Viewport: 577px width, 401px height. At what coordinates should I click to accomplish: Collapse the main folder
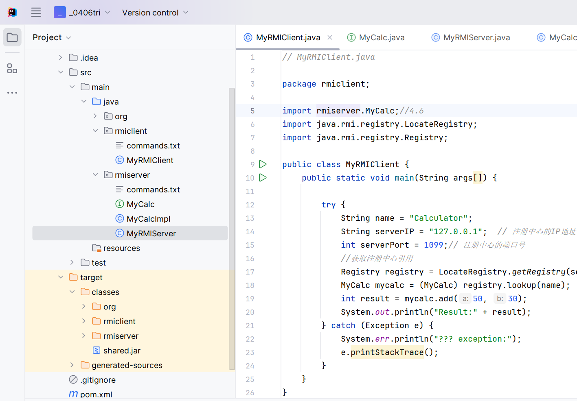pyautogui.click(x=72, y=87)
